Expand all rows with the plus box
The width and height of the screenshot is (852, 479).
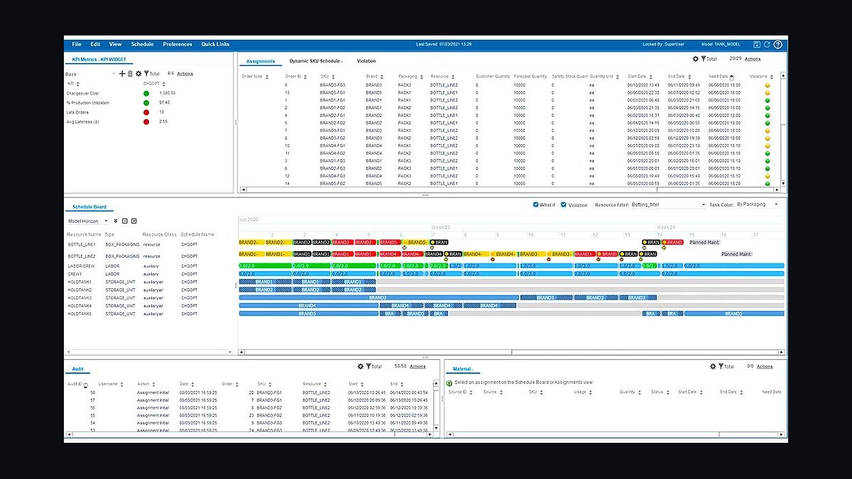coord(133,221)
